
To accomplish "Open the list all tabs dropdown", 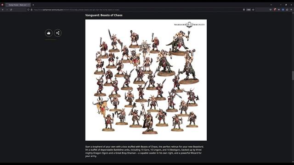I will click(x=271, y=5).
